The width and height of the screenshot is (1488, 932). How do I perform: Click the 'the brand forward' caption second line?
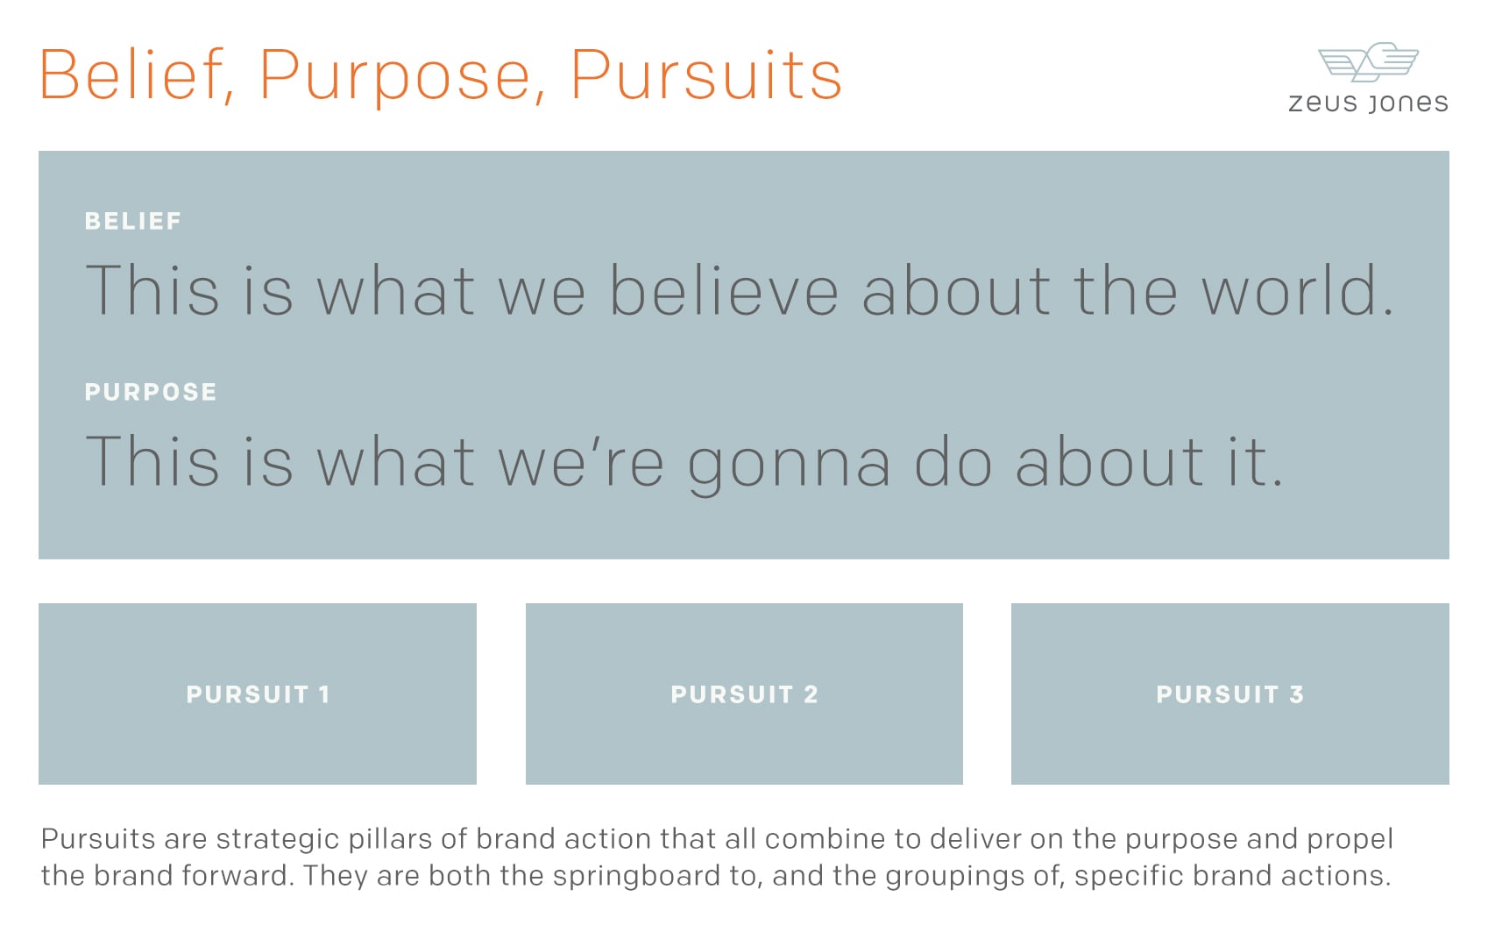(x=716, y=877)
